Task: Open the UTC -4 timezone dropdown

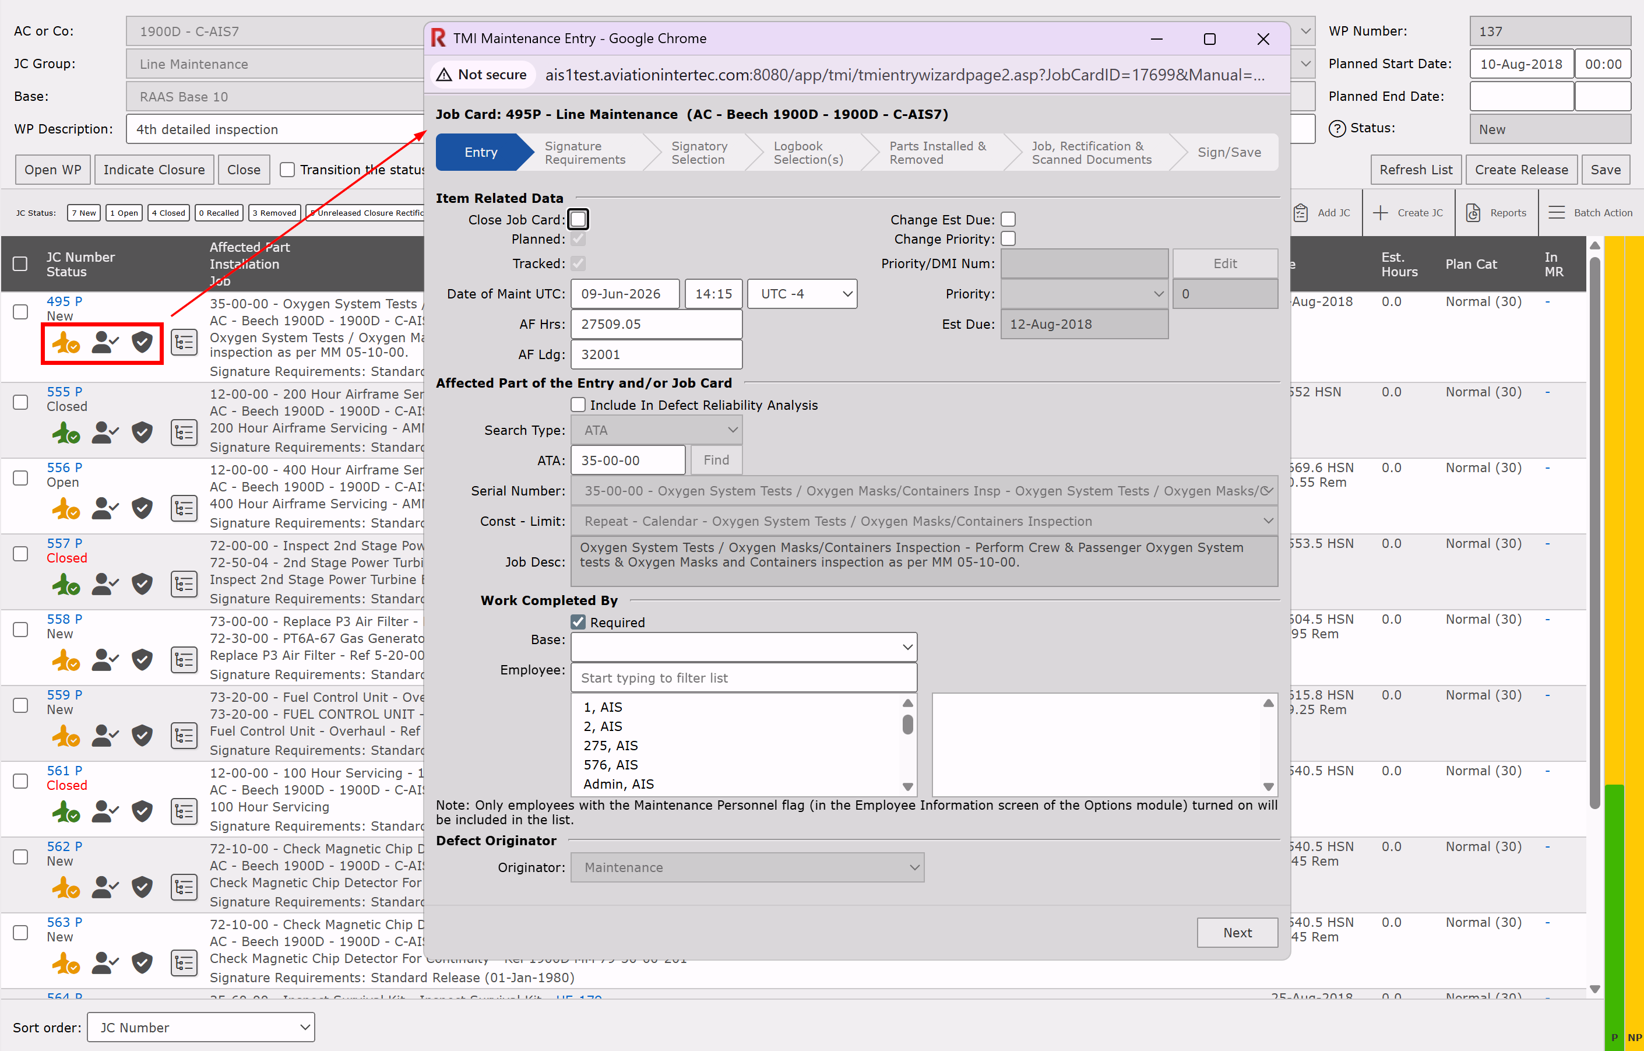Action: (x=802, y=294)
